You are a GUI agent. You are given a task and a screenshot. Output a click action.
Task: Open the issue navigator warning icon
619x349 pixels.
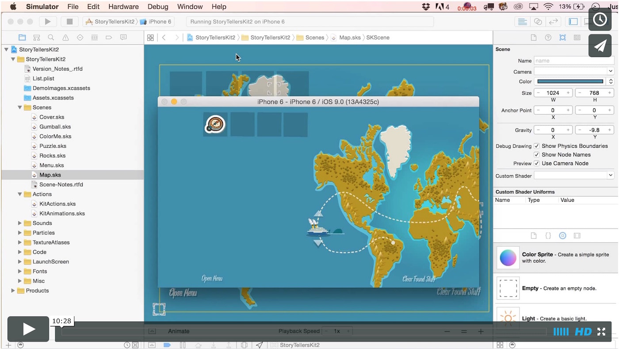65,38
